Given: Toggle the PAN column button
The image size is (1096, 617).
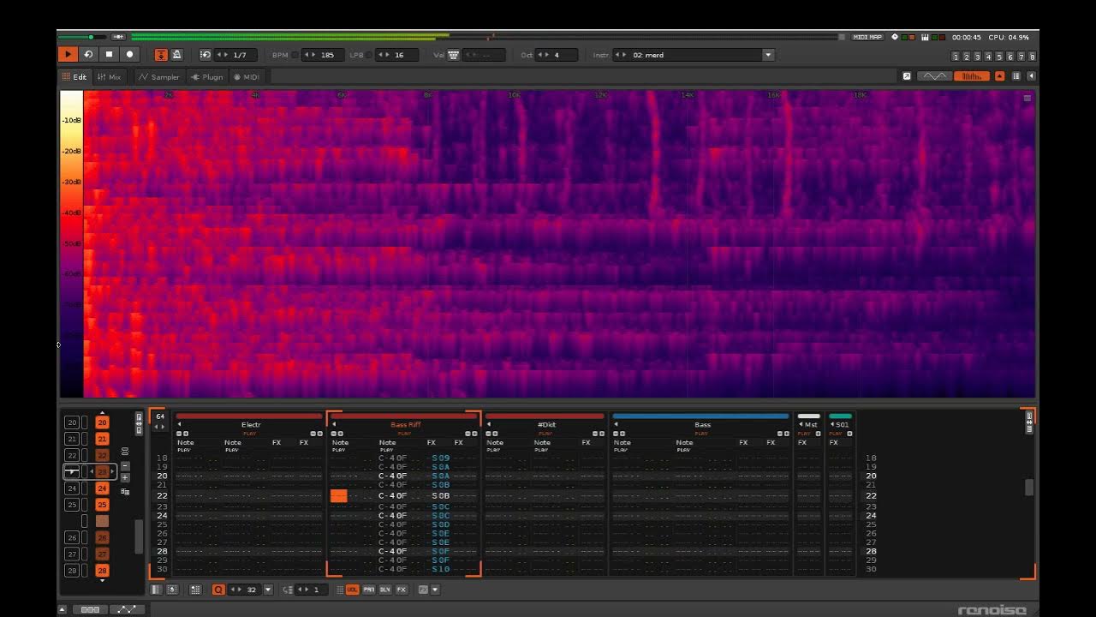Looking at the screenshot, I should tap(369, 590).
